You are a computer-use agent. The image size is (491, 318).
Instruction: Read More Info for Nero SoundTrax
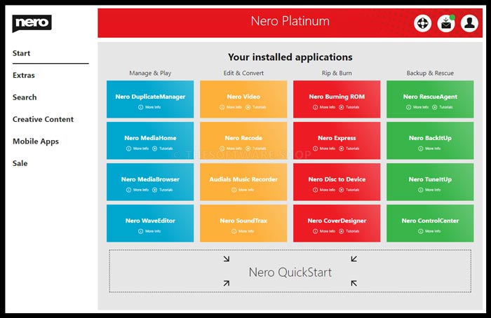click(x=243, y=231)
